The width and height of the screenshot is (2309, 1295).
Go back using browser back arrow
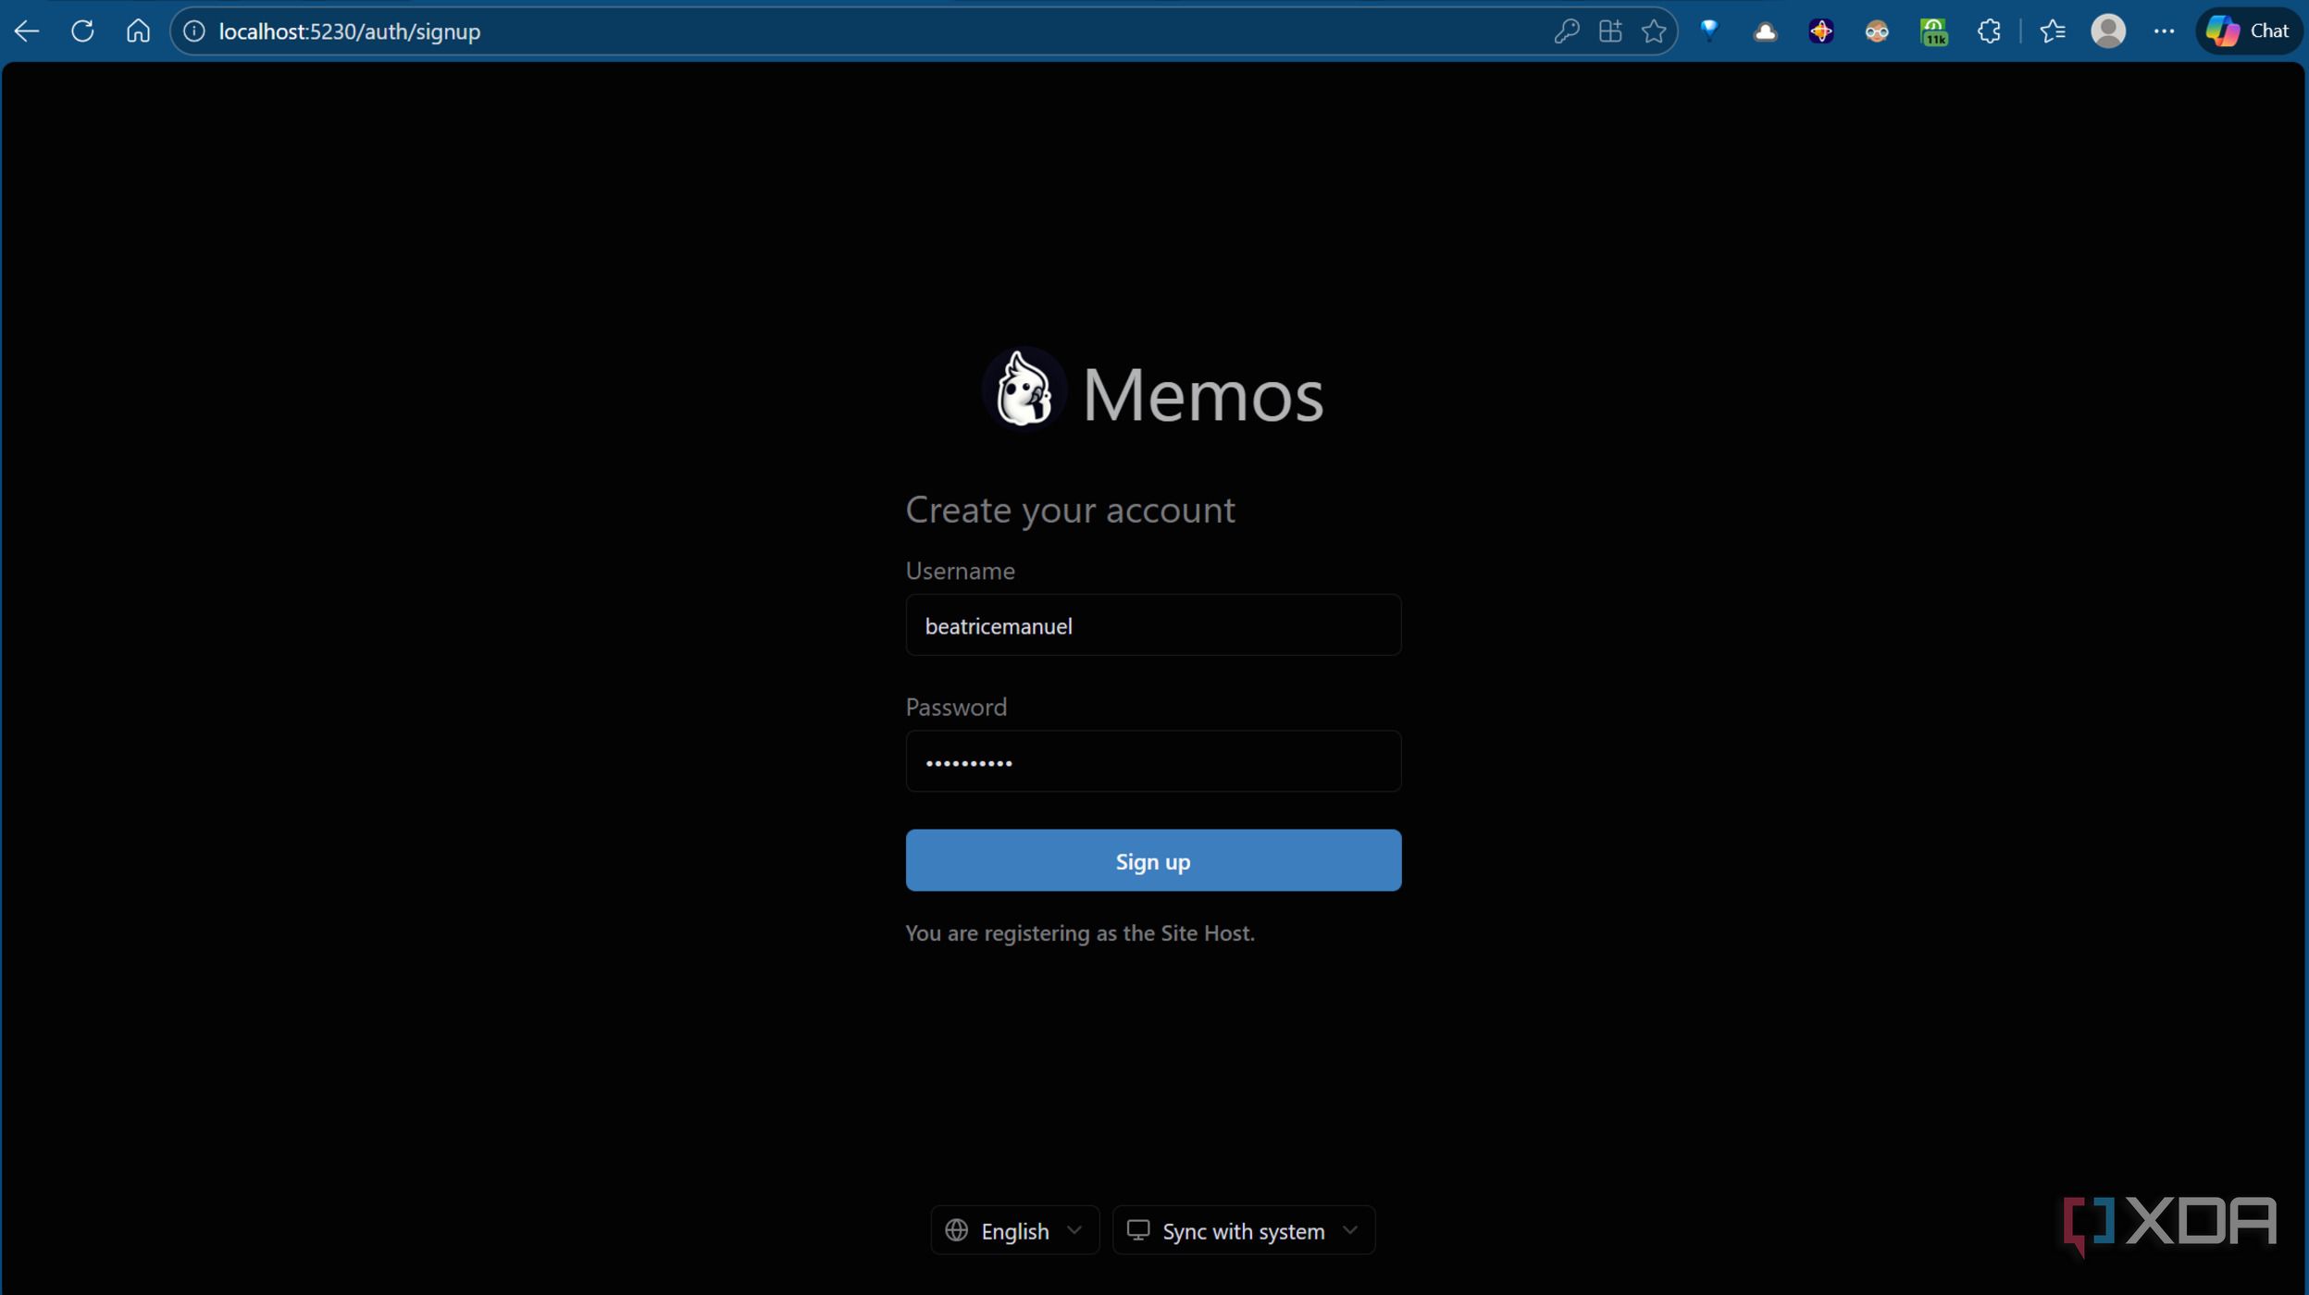click(x=27, y=31)
